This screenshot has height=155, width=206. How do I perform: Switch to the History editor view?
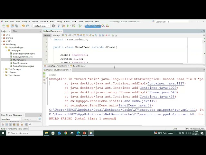pos(56,35)
